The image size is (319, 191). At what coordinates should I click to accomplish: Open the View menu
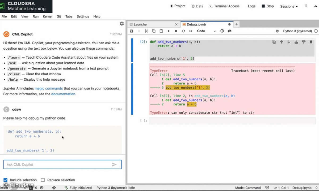25,16
